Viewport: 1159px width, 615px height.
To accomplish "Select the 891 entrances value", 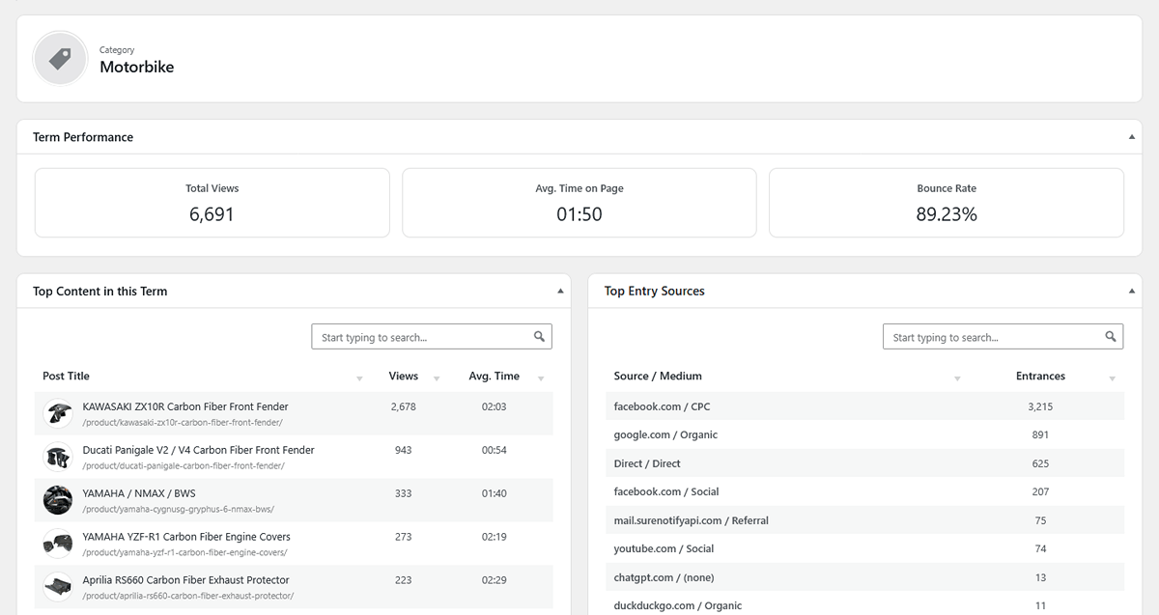I will [1040, 434].
